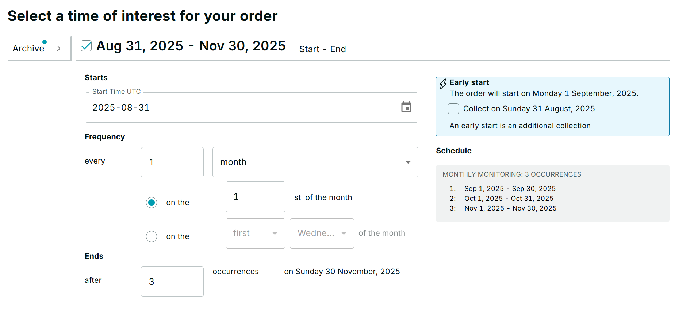Image resolution: width=698 pixels, height=327 pixels.
Task: Click the Early start lightning icon
Action: coord(443,84)
